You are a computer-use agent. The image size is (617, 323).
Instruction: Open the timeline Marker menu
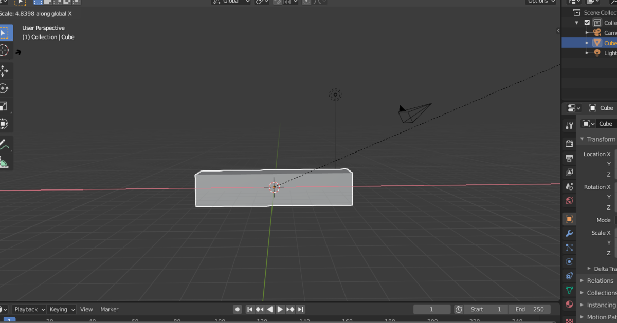[x=109, y=309]
